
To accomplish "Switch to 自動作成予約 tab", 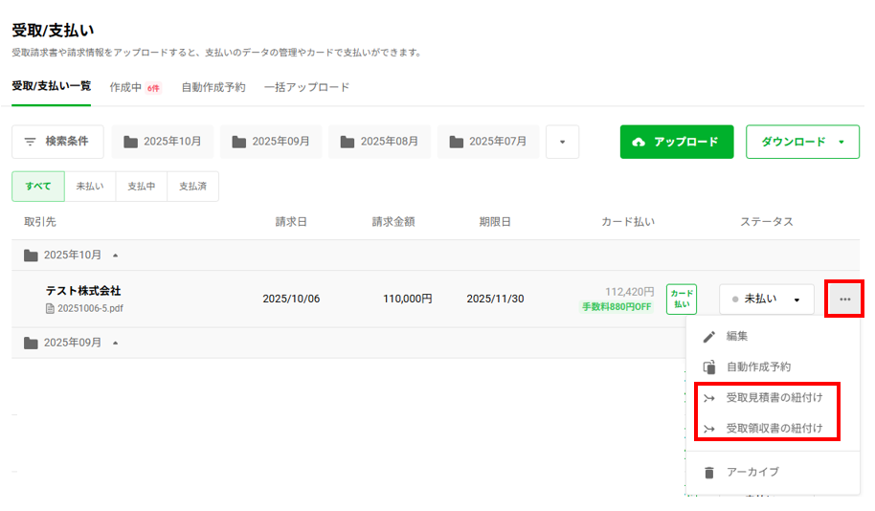I will click(x=213, y=88).
